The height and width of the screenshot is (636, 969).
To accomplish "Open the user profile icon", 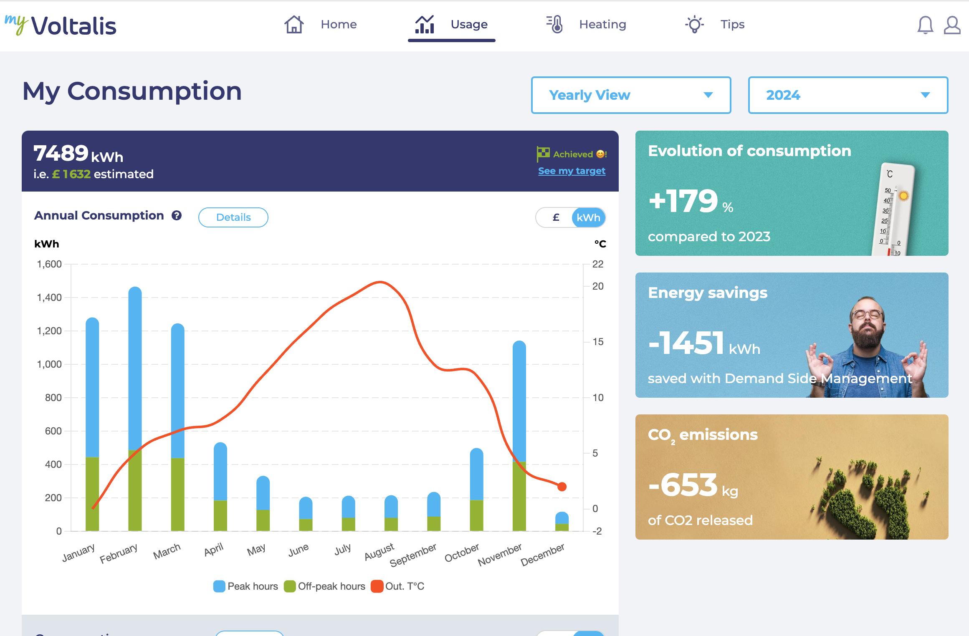I will (x=952, y=25).
